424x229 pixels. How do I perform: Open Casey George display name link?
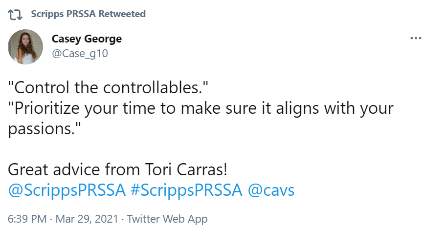[87, 39]
